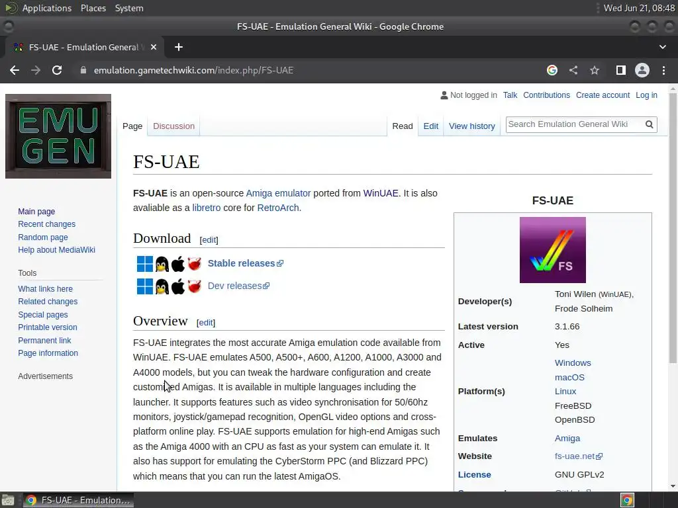Viewport: 678px width, 508px height.
Task: Follow the RetroArch link
Action: click(278, 208)
